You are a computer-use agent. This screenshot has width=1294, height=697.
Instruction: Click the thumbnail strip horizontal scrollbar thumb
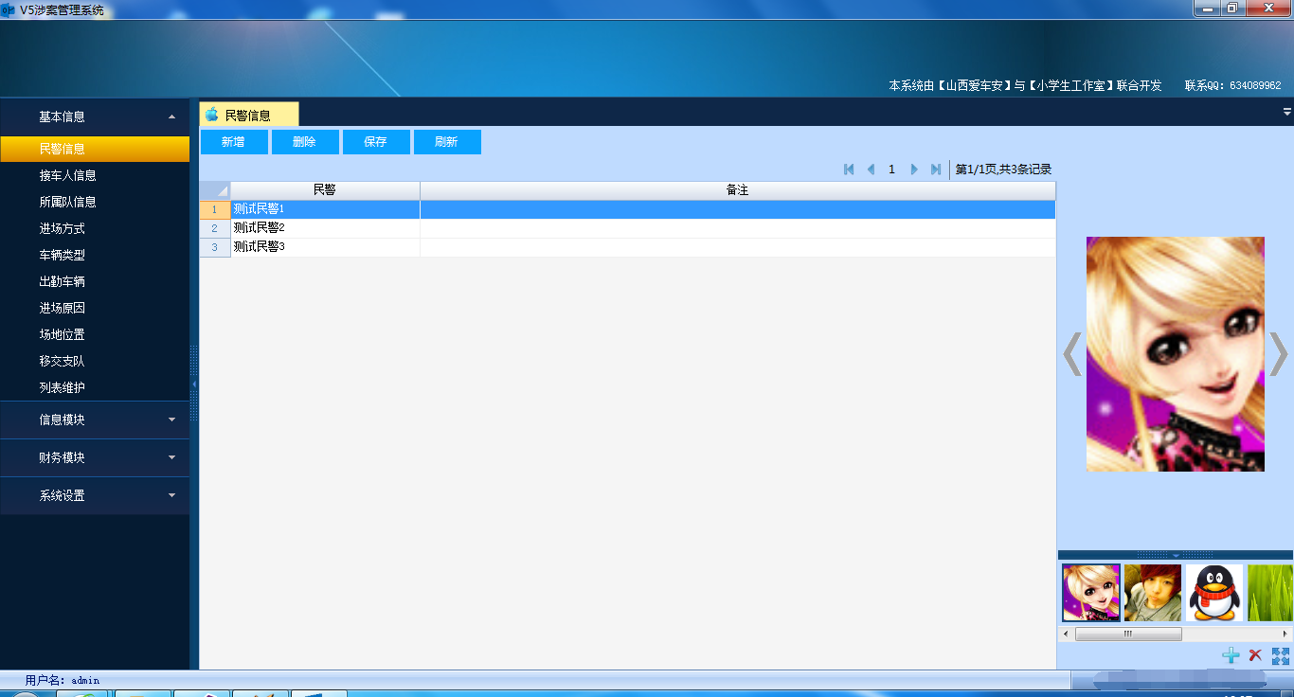[x=1128, y=634]
